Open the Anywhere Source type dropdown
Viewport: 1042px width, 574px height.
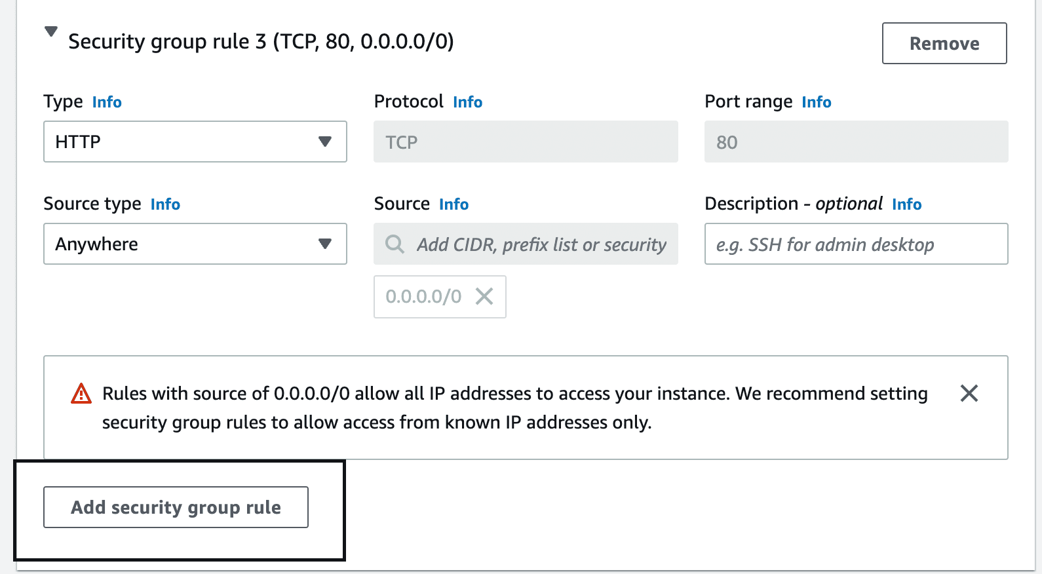click(x=195, y=244)
